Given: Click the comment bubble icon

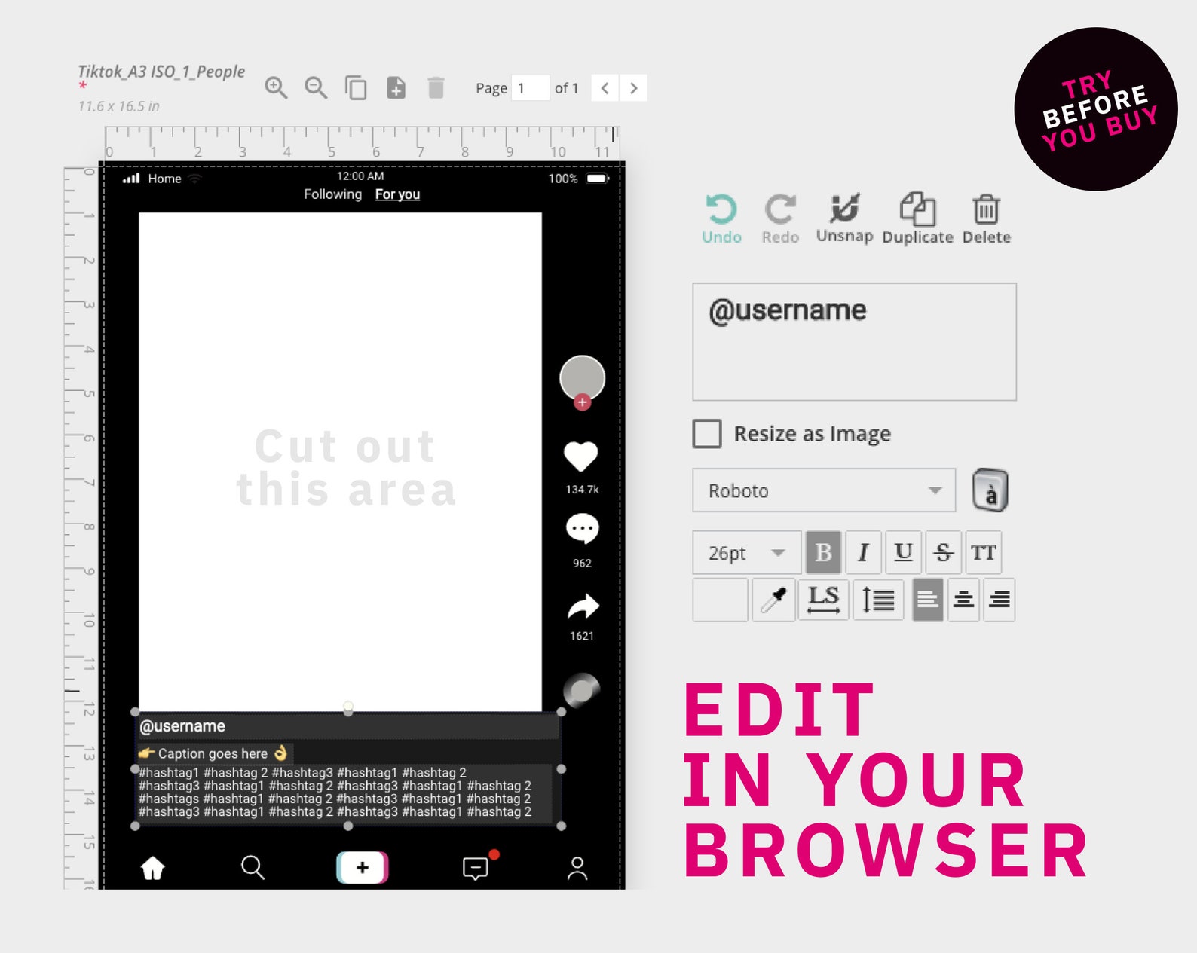Looking at the screenshot, I should pos(582,529).
